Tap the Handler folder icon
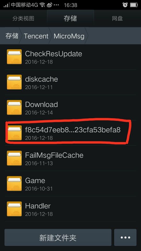 (14, 209)
